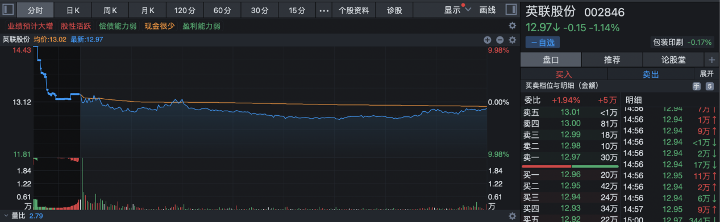Viewport: 720px width, 222px height.
Task: Click the 买一 12.96 bid row
Action: (x=571, y=174)
